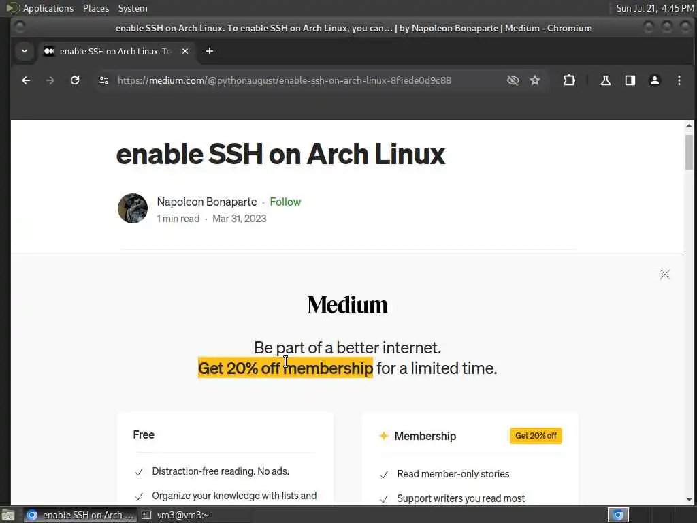
Task: Expand the tab search dropdown
Action: pos(25,51)
